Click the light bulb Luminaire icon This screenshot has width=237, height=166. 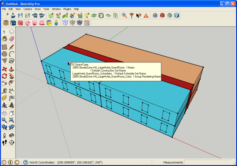[x=87, y=16]
